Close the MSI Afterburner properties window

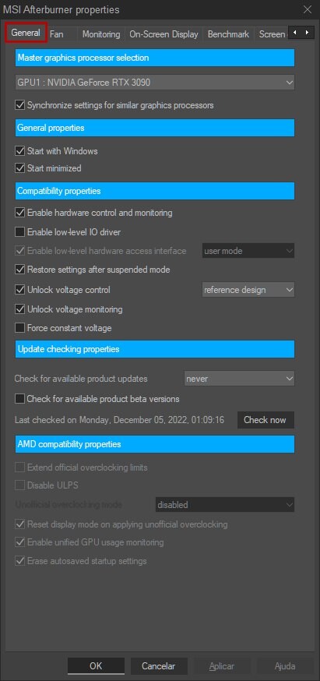(308, 9)
